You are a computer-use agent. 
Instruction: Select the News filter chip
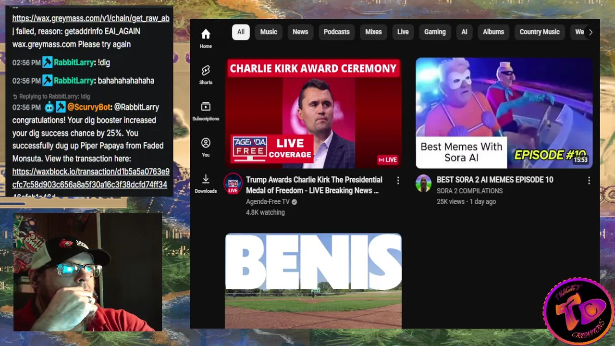(300, 32)
